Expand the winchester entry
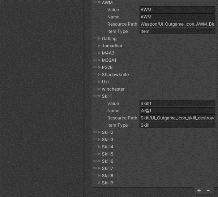Screen dimensions: 218x197 (99, 89)
